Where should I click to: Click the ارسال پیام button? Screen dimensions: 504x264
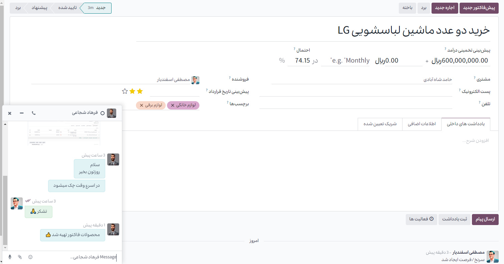pos(485,219)
